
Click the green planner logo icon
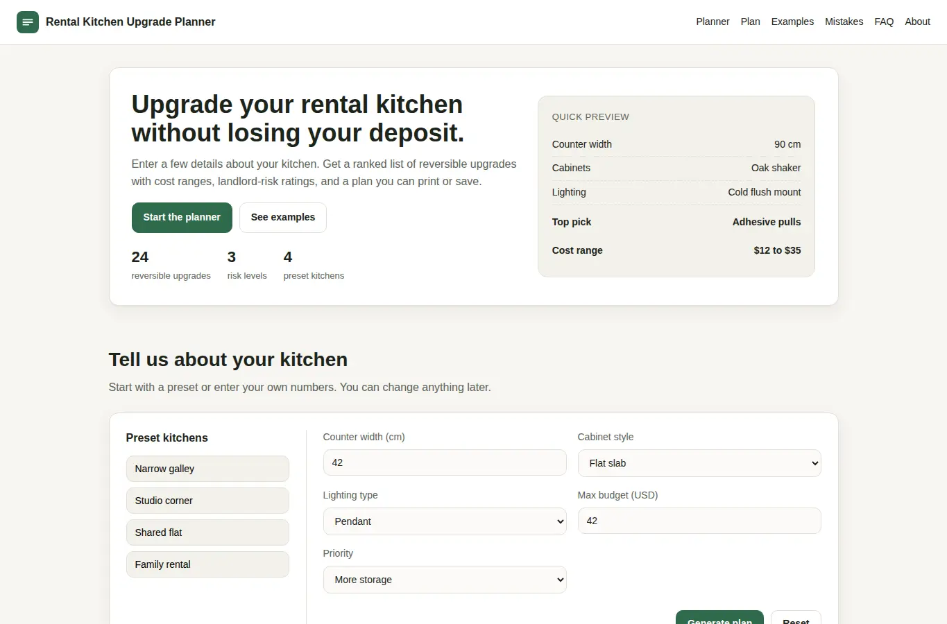(28, 22)
